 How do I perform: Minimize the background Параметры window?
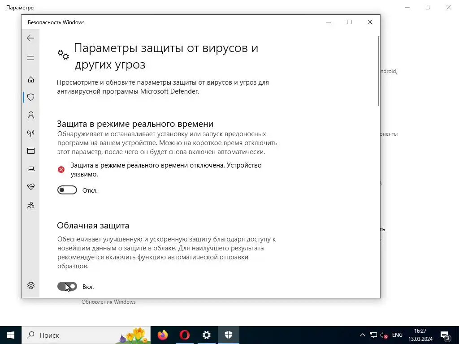click(407, 7)
